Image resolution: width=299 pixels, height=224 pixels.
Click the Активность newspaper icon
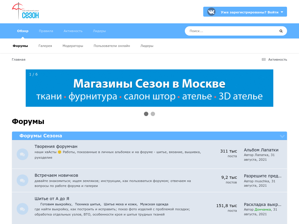click(x=264, y=60)
